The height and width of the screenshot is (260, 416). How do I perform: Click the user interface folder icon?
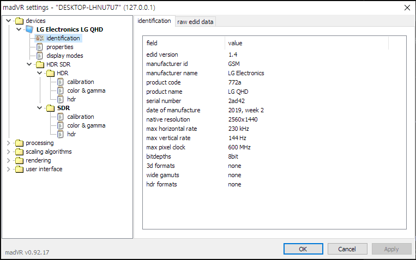click(19, 169)
